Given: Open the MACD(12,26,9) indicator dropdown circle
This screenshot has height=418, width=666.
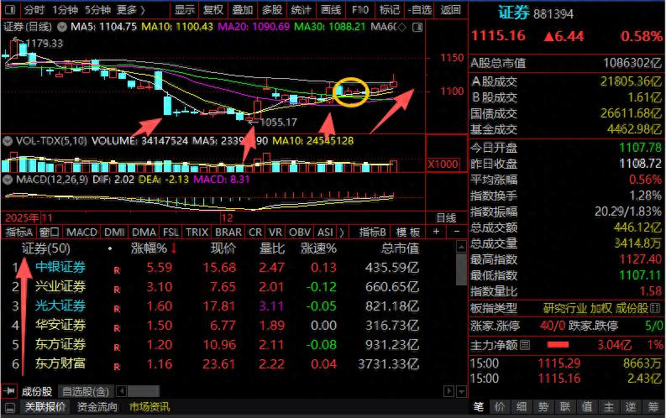Looking at the screenshot, I should click(x=8, y=180).
